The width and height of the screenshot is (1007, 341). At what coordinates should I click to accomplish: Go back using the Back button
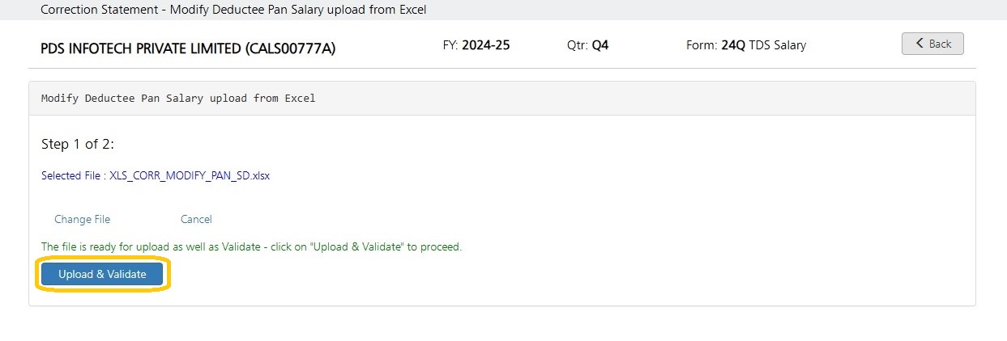(x=932, y=44)
